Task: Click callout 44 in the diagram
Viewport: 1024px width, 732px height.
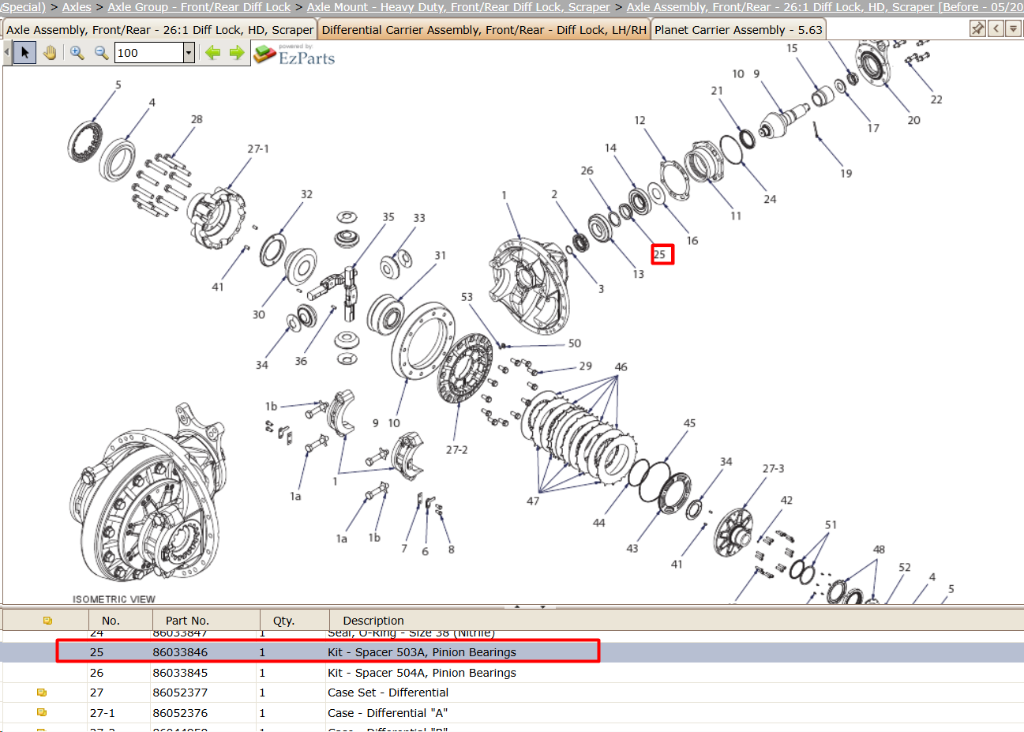Action: [x=599, y=523]
